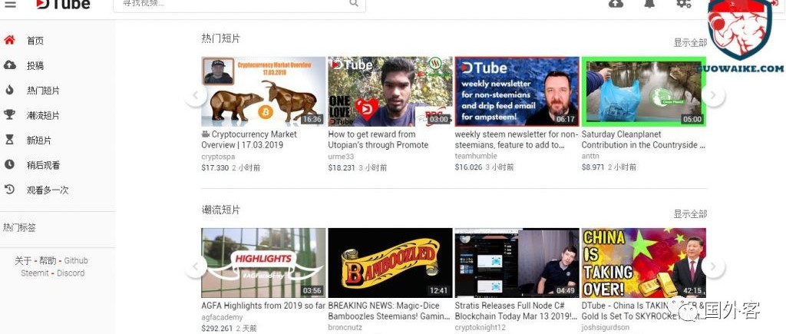Click the $292.261 payout value

coord(216,329)
